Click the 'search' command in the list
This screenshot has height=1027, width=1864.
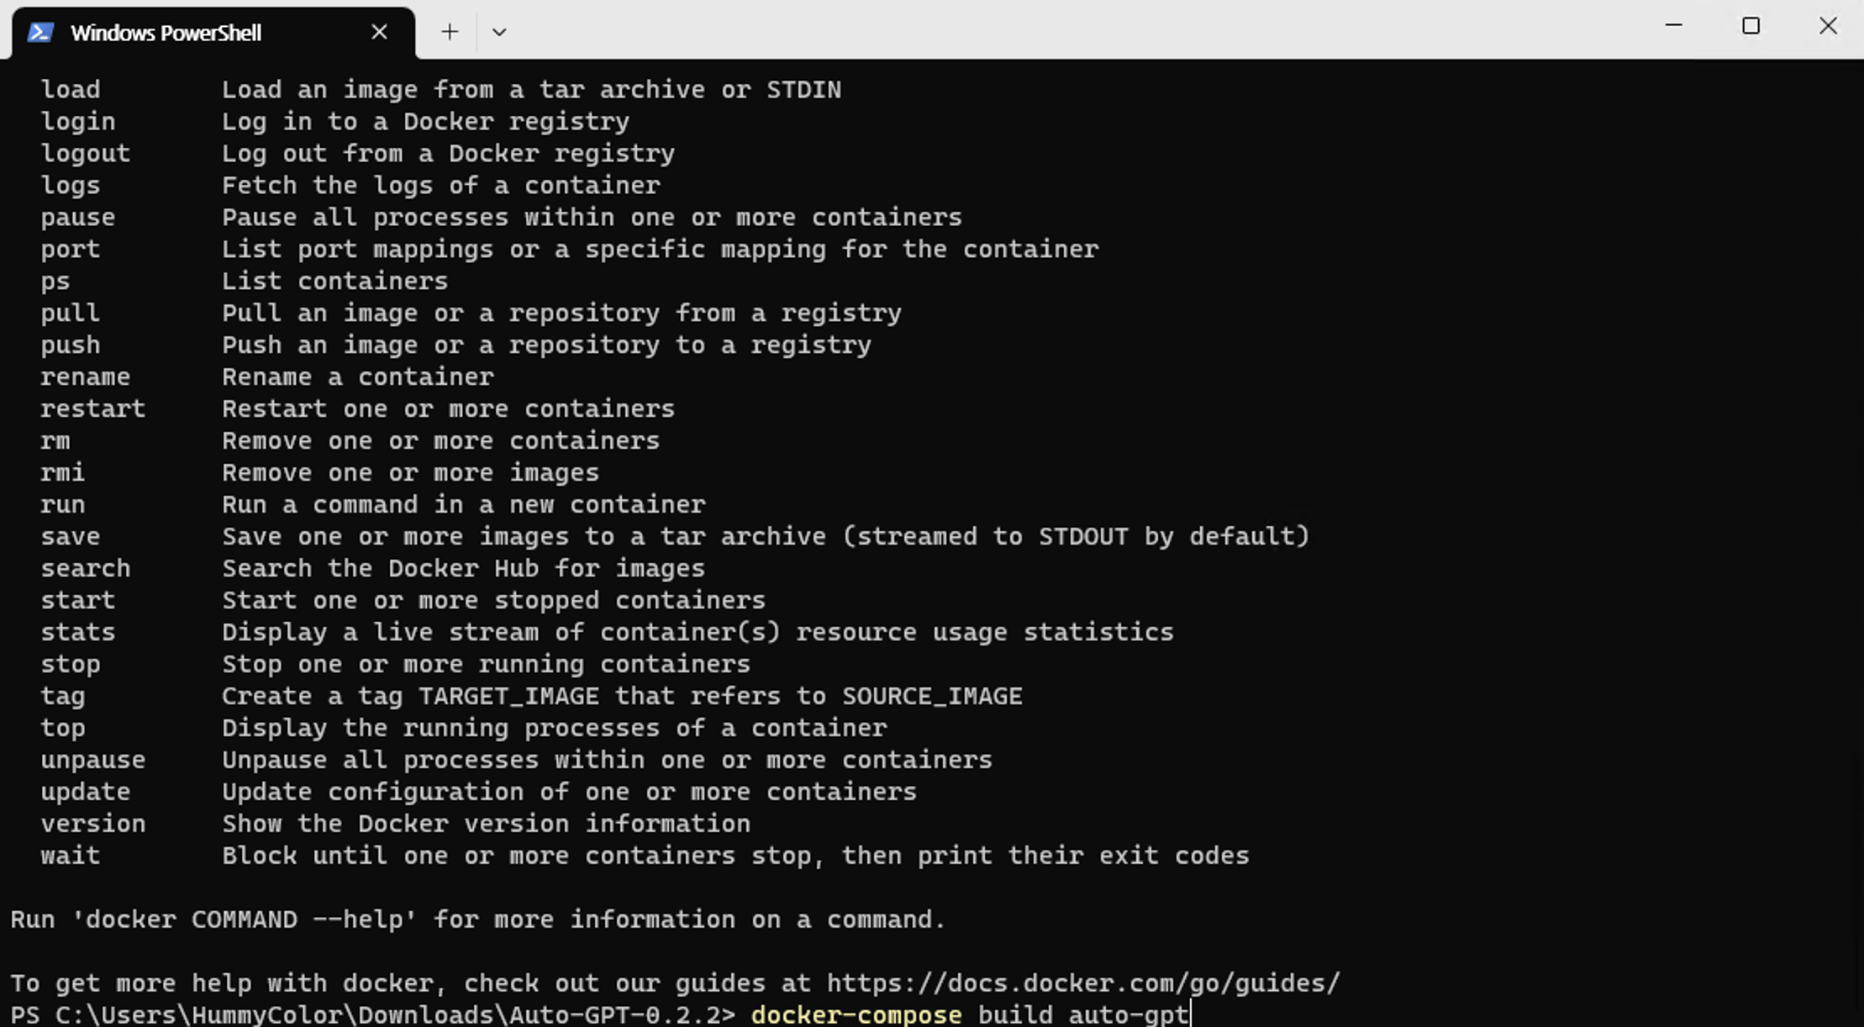[85, 568]
